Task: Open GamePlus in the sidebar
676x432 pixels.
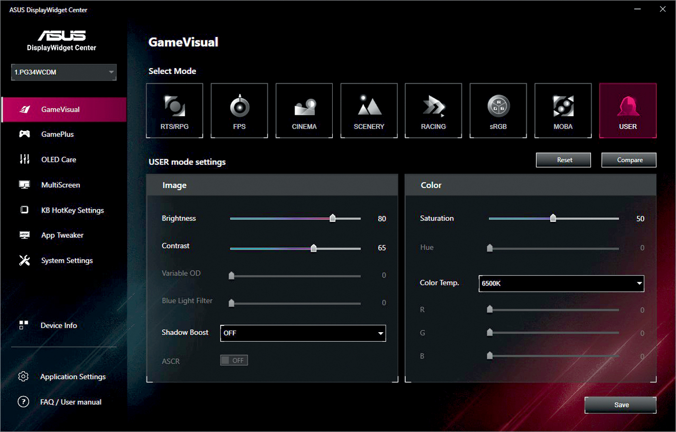Action: click(58, 134)
